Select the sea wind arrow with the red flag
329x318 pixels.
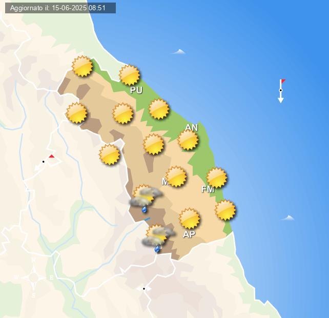click(281, 91)
